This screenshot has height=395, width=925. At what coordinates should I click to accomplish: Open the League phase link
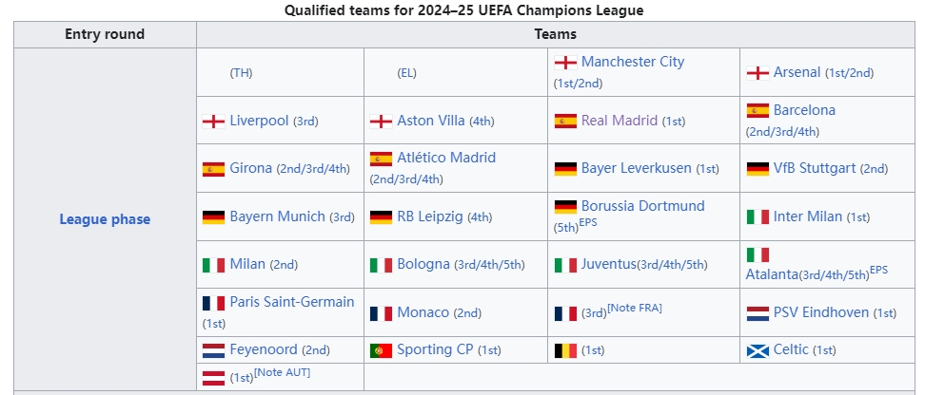105,219
